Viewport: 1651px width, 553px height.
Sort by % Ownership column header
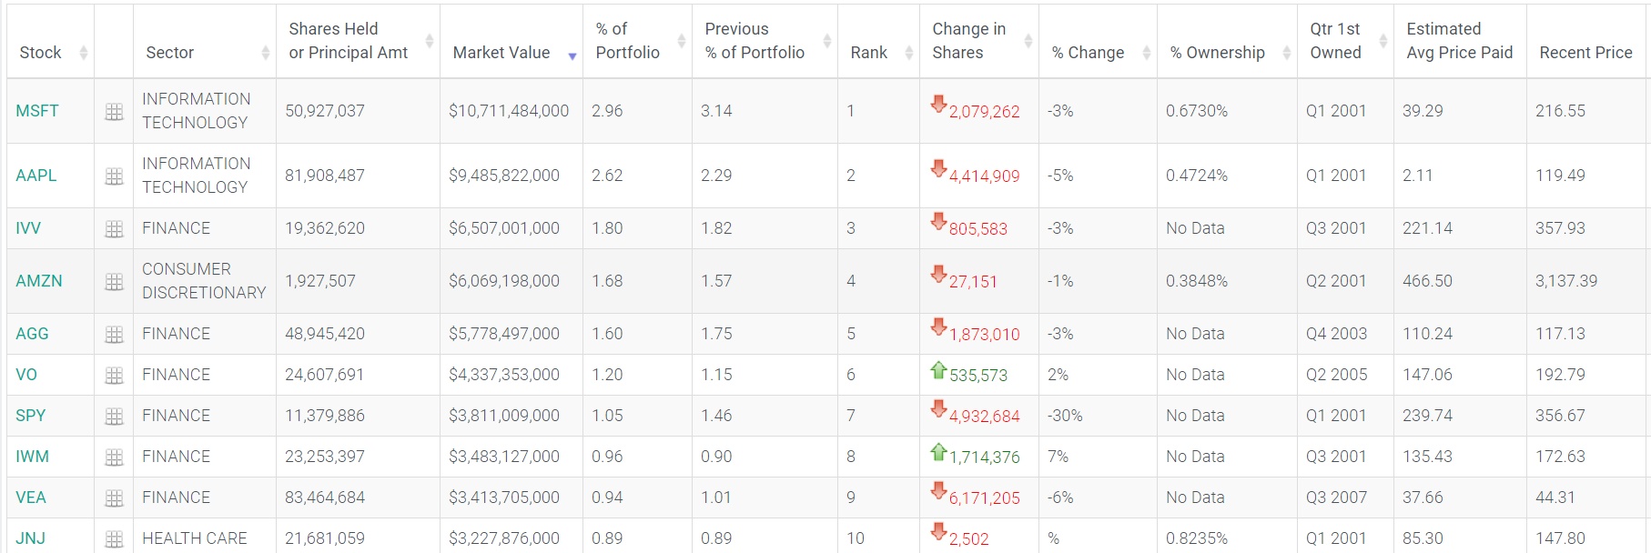[1217, 53]
